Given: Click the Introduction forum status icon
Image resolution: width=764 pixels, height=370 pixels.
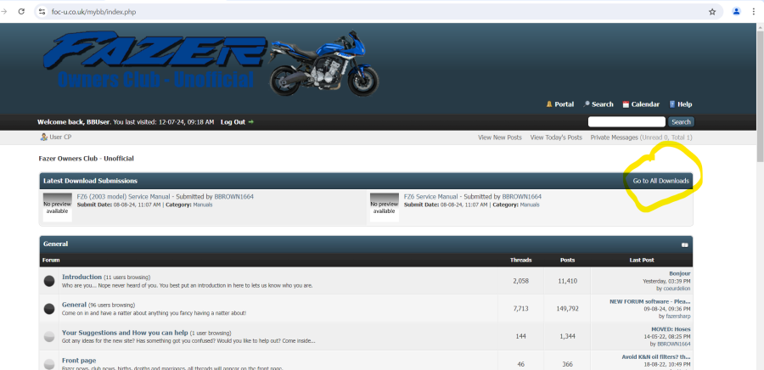Looking at the screenshot, I should coord(49,281).
